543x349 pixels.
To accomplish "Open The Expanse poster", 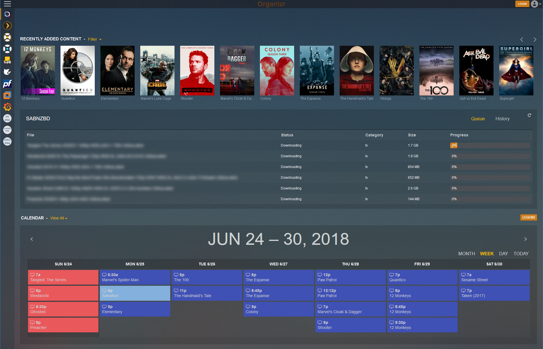I will pyautogui.click(x=317, y=71).
